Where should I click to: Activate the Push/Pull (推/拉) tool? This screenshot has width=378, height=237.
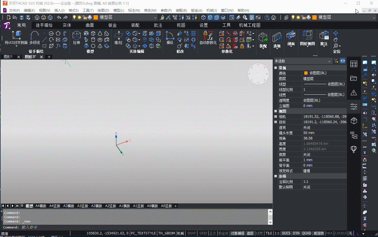coord(118,38)
